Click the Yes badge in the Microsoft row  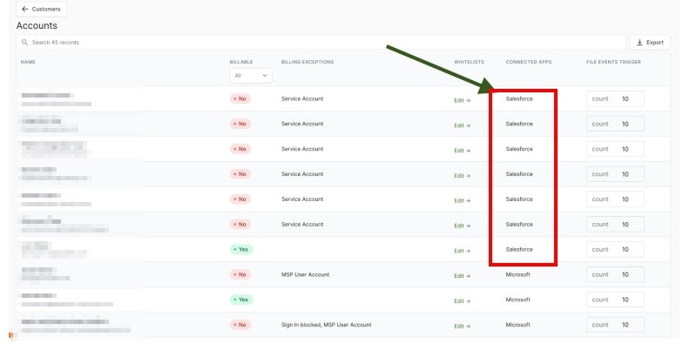[x=241, y=300]
